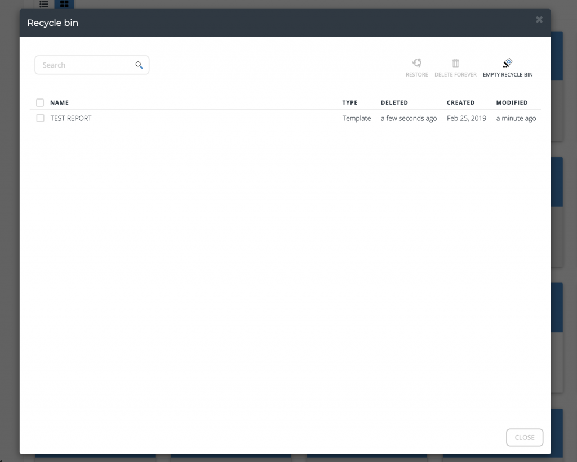Switch to list view icon behind the dialog

coord(44,4)
